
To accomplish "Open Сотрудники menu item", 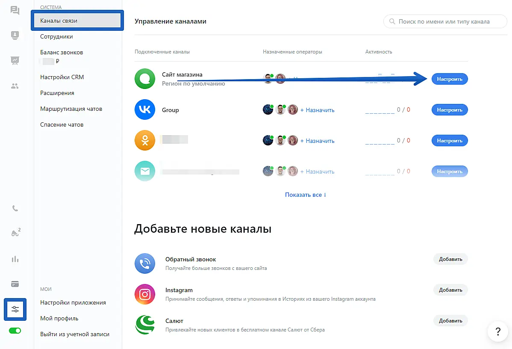I will pyautogui.click(x=56, y=37).
